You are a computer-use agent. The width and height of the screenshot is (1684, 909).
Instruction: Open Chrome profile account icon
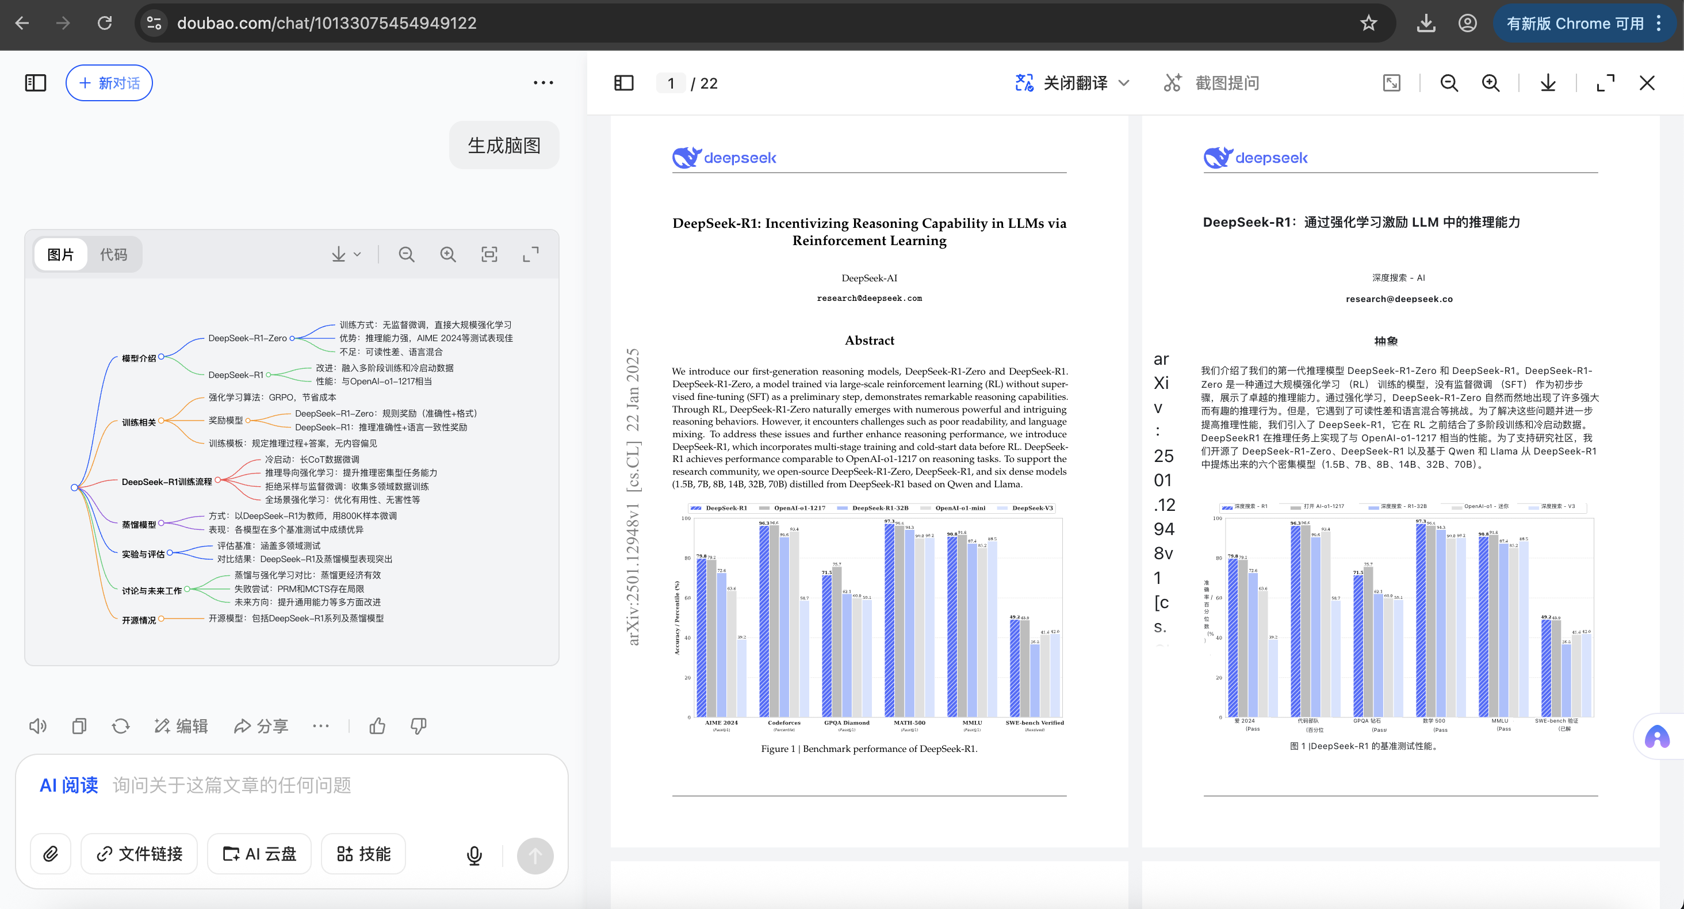(x=1468, y=24)
